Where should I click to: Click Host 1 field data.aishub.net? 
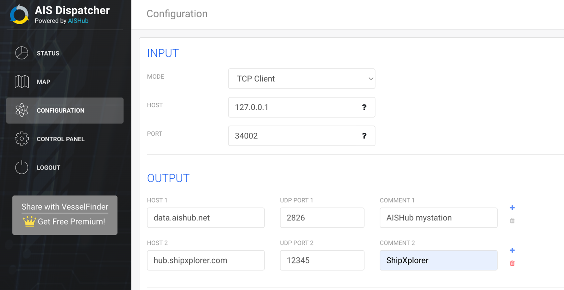[206, 218]
